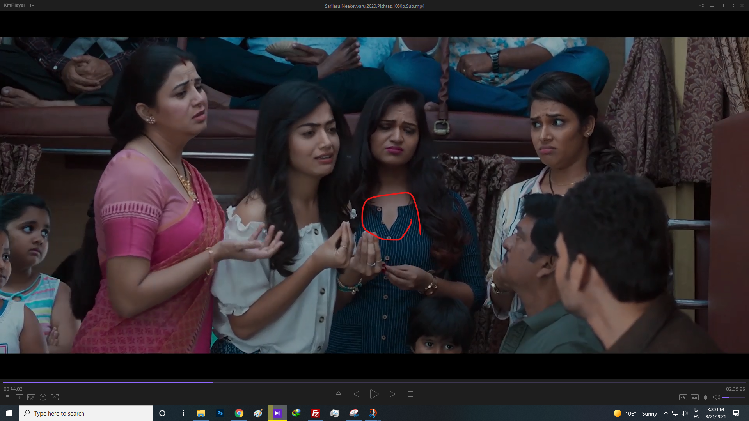The image size is (749, 421).
Task: Skip to previous track
Action: click(x=356, y=394)
